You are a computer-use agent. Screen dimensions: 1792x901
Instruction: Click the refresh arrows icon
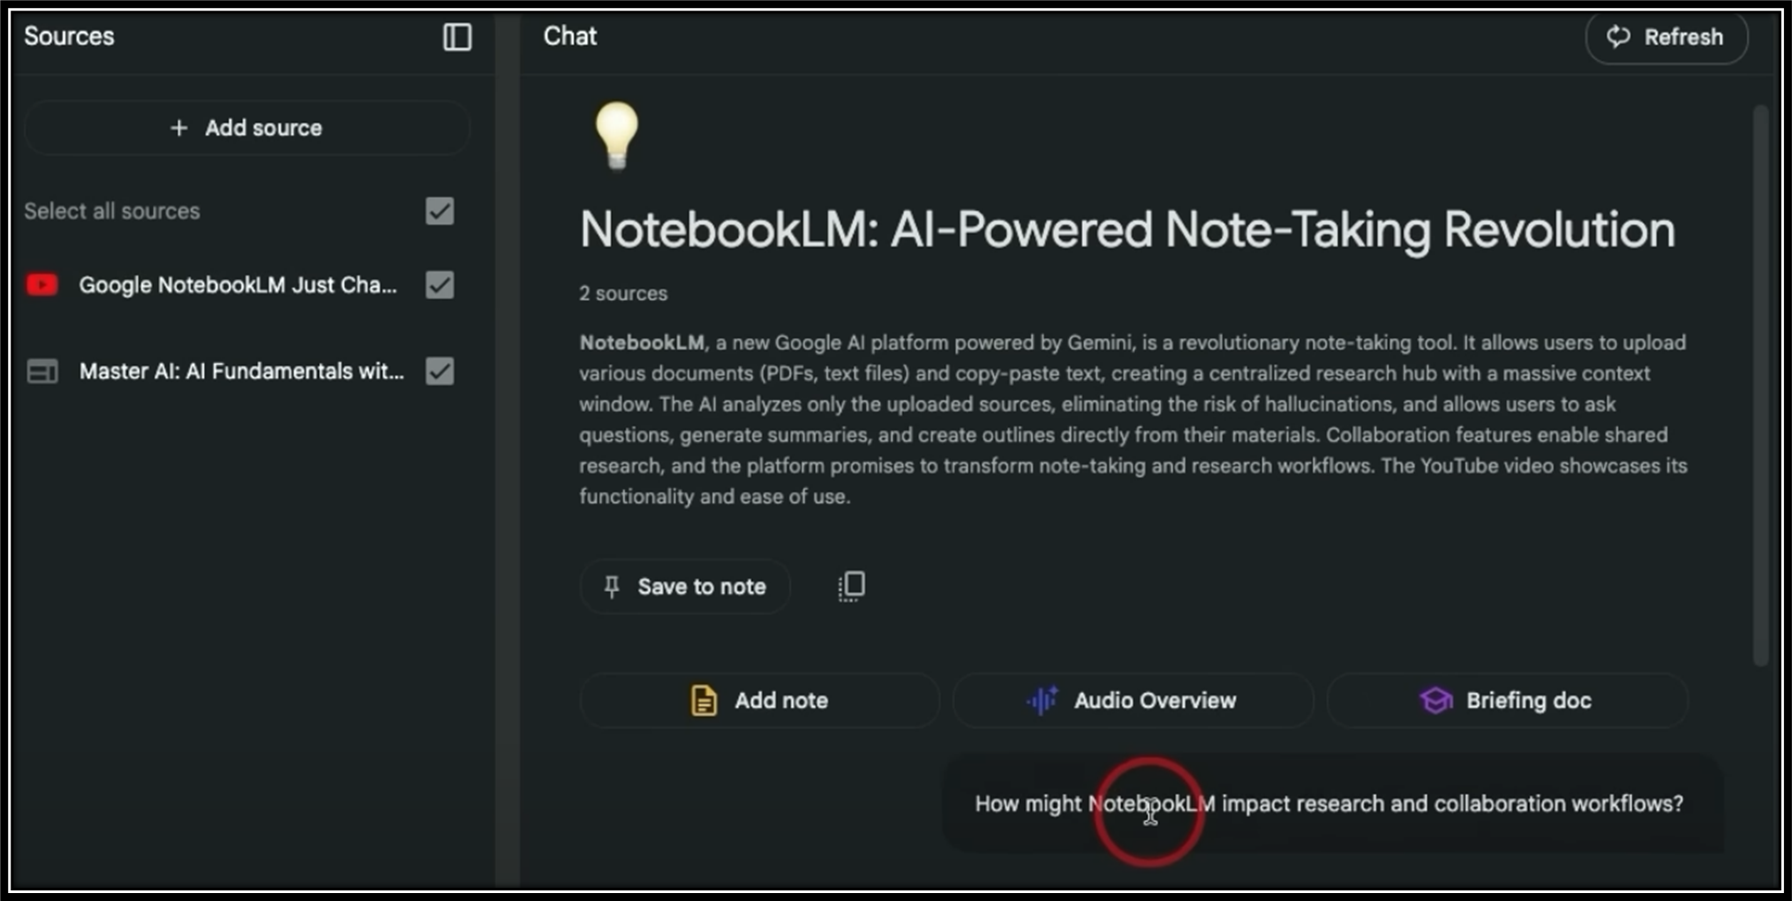tap(1617, 36)
